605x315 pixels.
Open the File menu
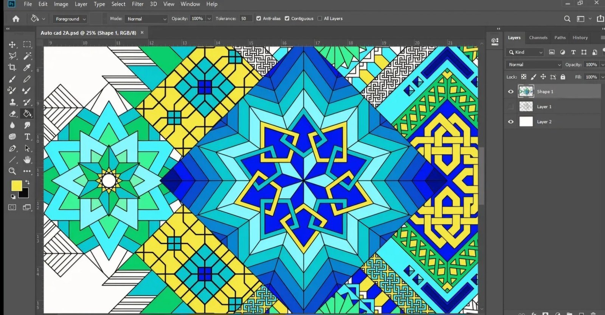[x=28, y=4]
